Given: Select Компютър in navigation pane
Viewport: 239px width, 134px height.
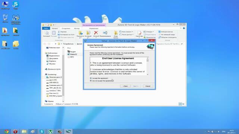Looking at the screenshot, I should (x=51, y=74).
